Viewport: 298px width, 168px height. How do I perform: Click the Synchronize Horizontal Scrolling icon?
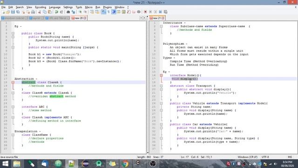(97, 12)
